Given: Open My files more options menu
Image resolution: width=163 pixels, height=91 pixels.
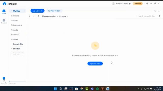Looking at the screenshot, I should [24, 11].
